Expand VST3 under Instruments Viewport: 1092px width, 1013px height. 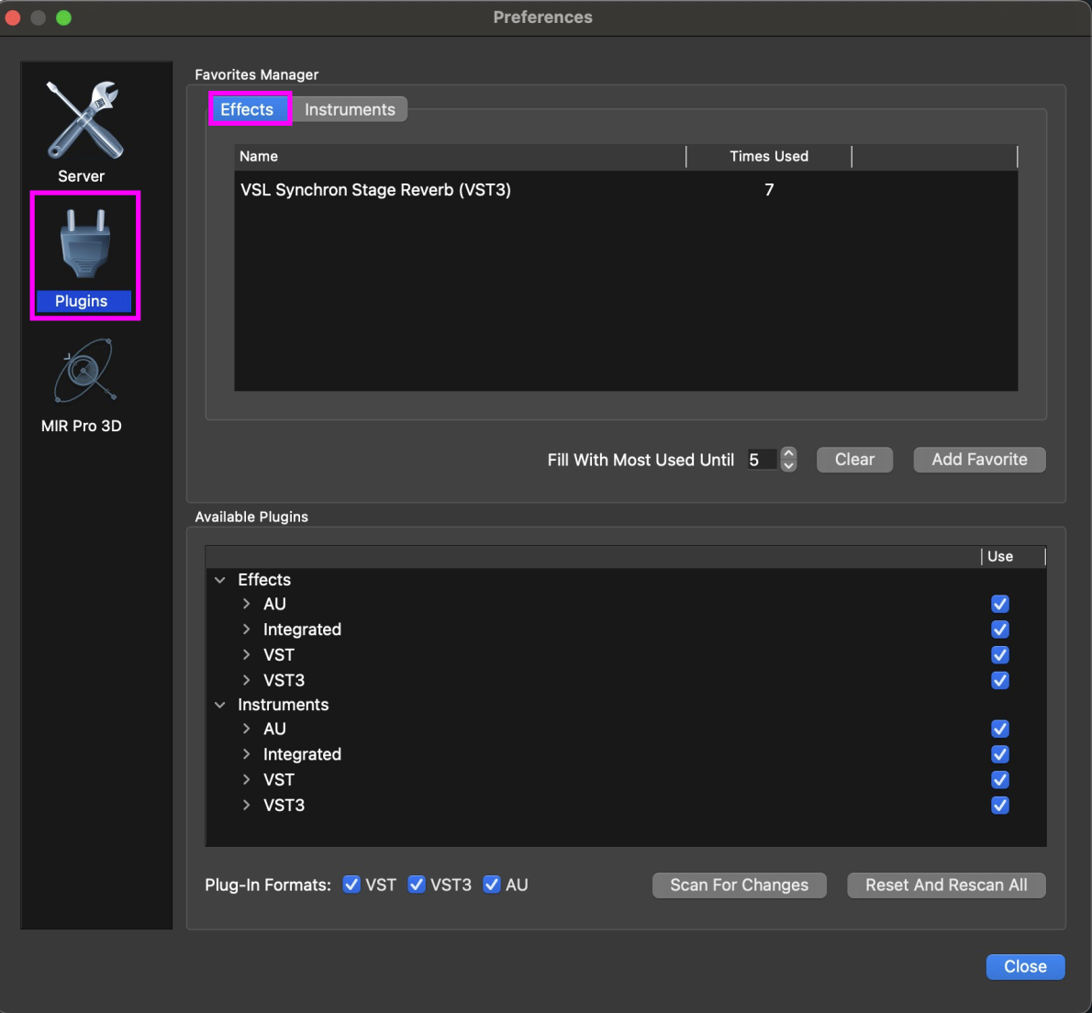click(x=246, y=805)
